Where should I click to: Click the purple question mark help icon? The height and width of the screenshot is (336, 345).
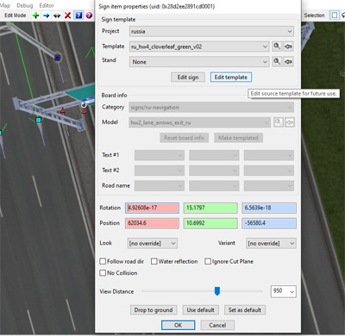89,16
